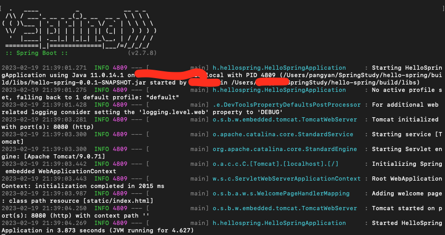Click timestamp '2023-02-19 21:39:01.275'

(x=44, y=90)
